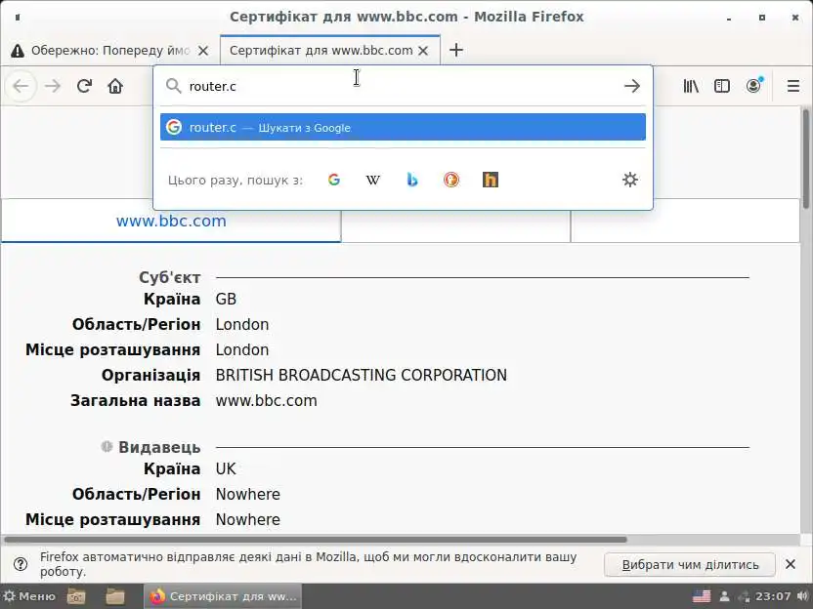
Task: Open the 'Меню' system menu in the taskbar
Action: [x=29, y=596]
